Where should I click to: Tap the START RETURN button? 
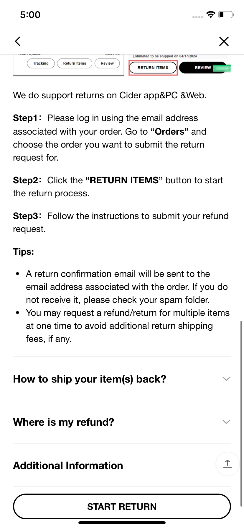122,507
